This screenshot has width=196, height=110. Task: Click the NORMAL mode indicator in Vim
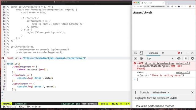click(7, 104)
